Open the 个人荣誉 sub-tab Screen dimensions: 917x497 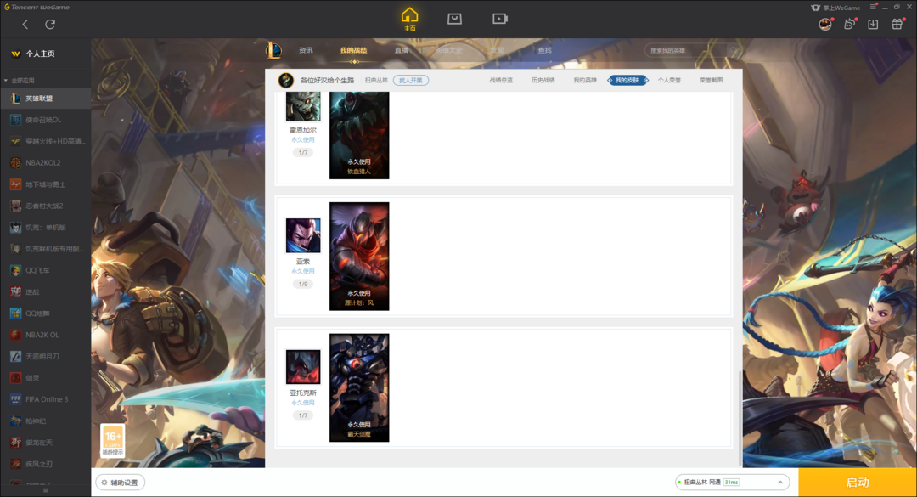click(669, 80)
